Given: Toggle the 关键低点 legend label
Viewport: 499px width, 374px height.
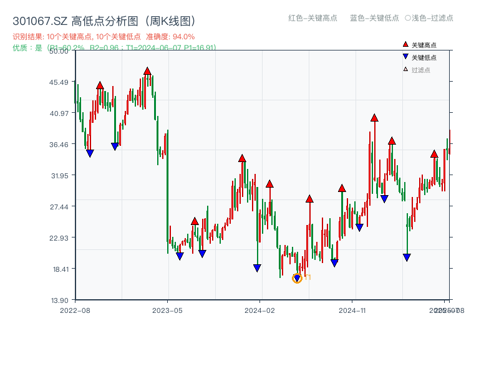Looking at the screenshot, I should (x=424, y=57).
